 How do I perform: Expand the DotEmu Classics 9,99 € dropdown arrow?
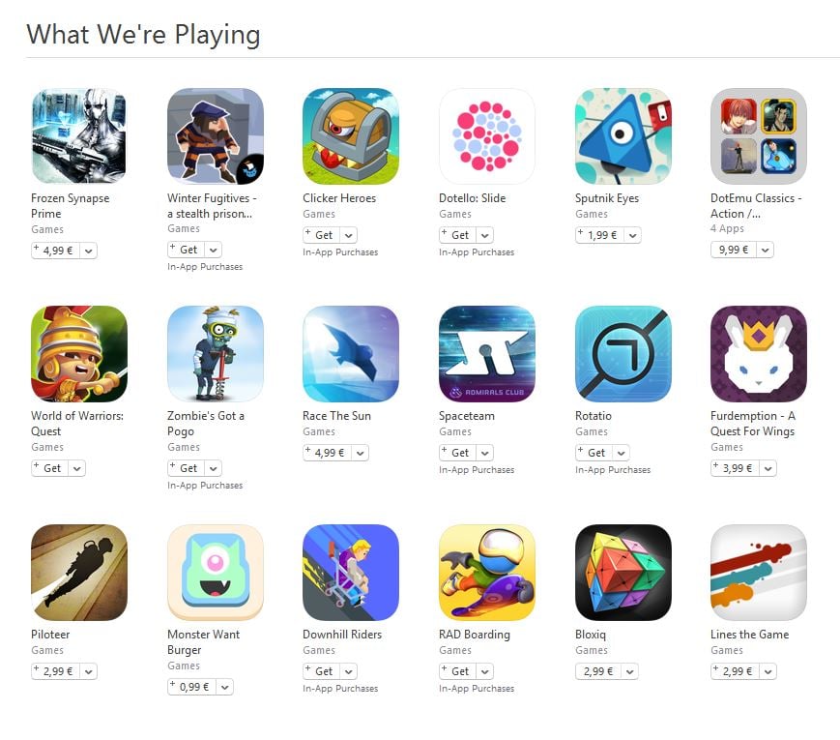(766, 250)
